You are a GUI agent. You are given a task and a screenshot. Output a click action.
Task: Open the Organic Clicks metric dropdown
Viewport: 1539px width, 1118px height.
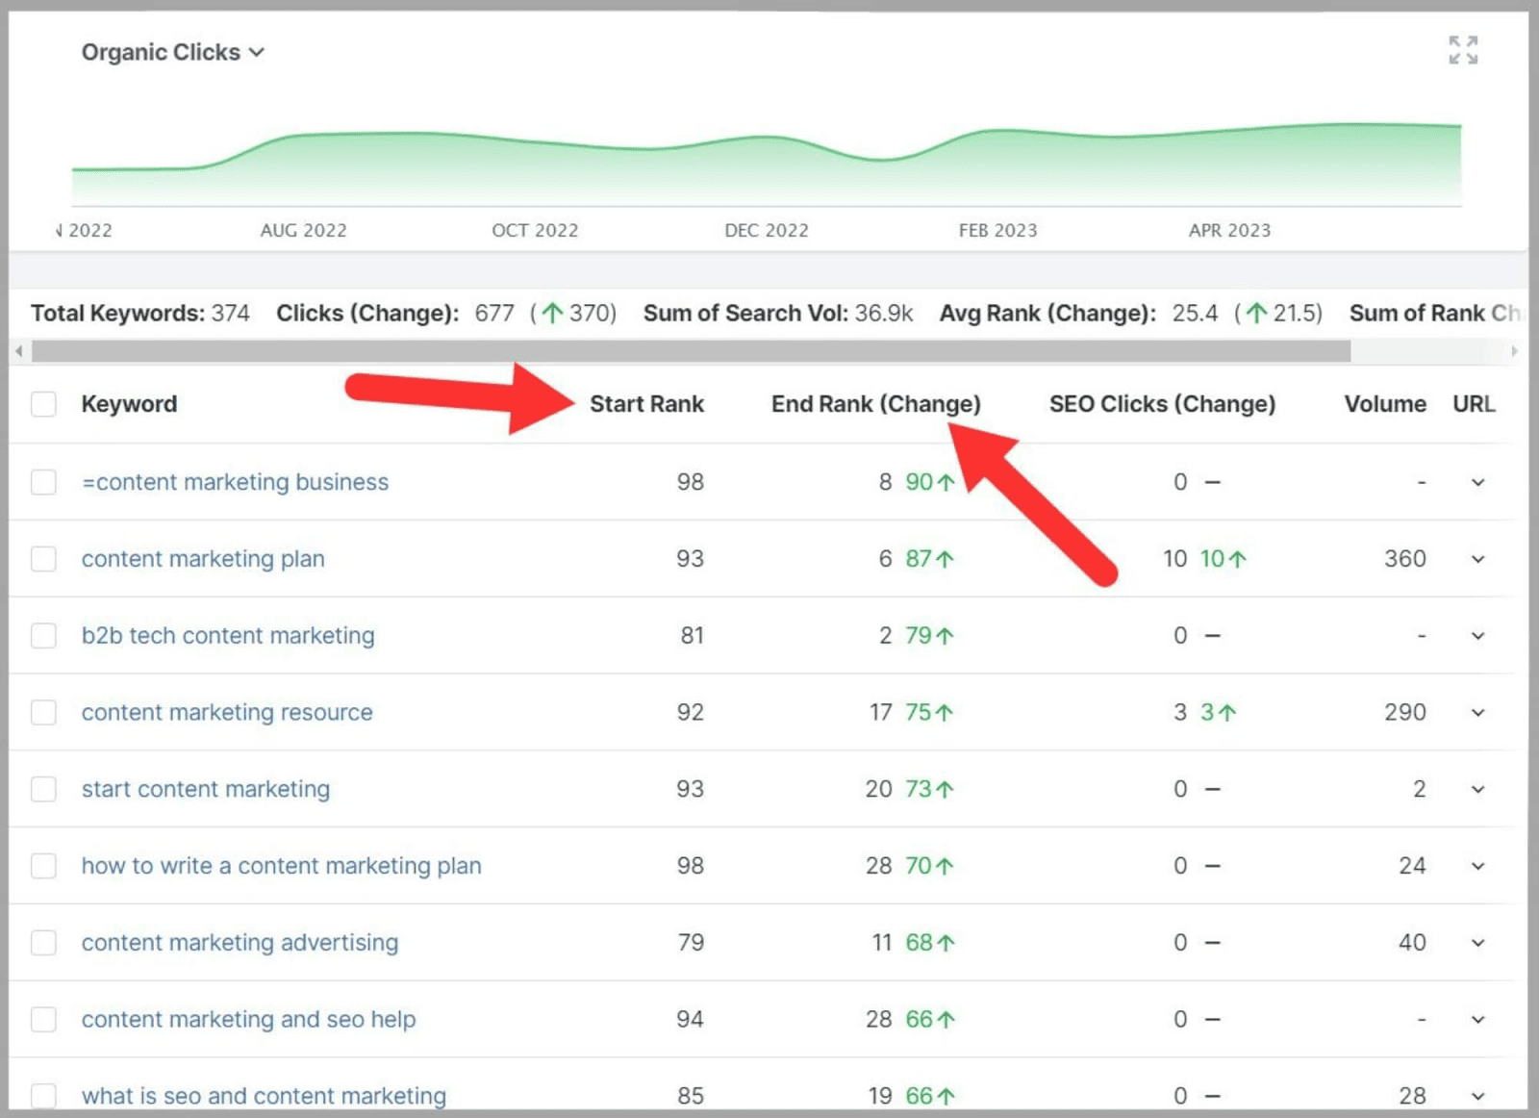(257, 53)
